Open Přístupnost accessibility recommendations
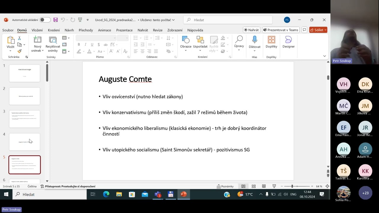The height and width of the screenshot is (213, 379). [x=68, y=186]
